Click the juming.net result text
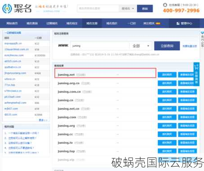The height and width of the screenshot is (171, 204). pyautogui.click(x=66, y=75)
